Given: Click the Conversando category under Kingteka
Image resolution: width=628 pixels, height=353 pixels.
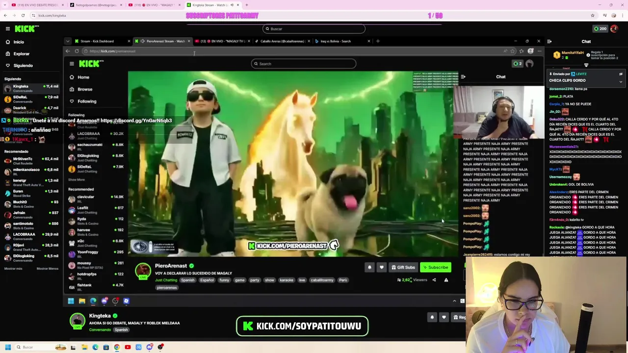Looking at the screenshot, I should tap(100, 330).
